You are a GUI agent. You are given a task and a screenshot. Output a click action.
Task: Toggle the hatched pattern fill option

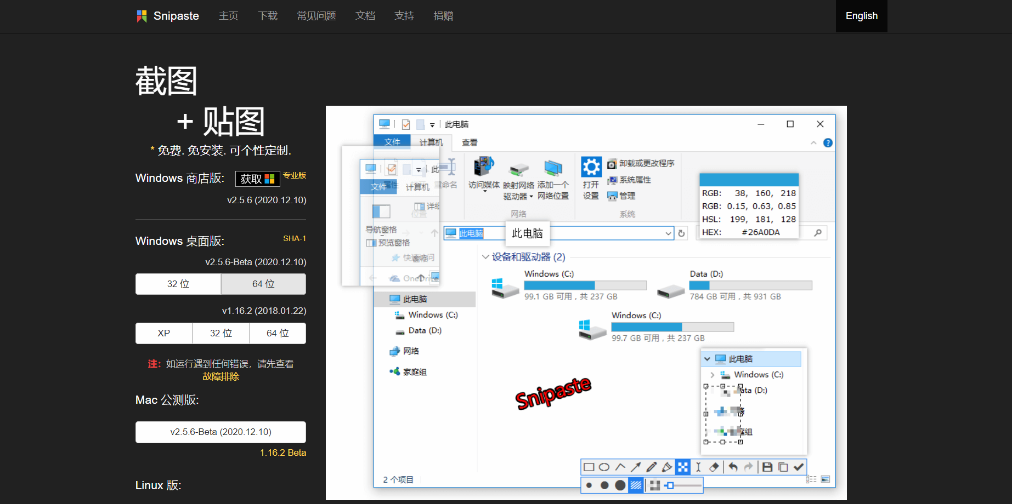(635, 485)
